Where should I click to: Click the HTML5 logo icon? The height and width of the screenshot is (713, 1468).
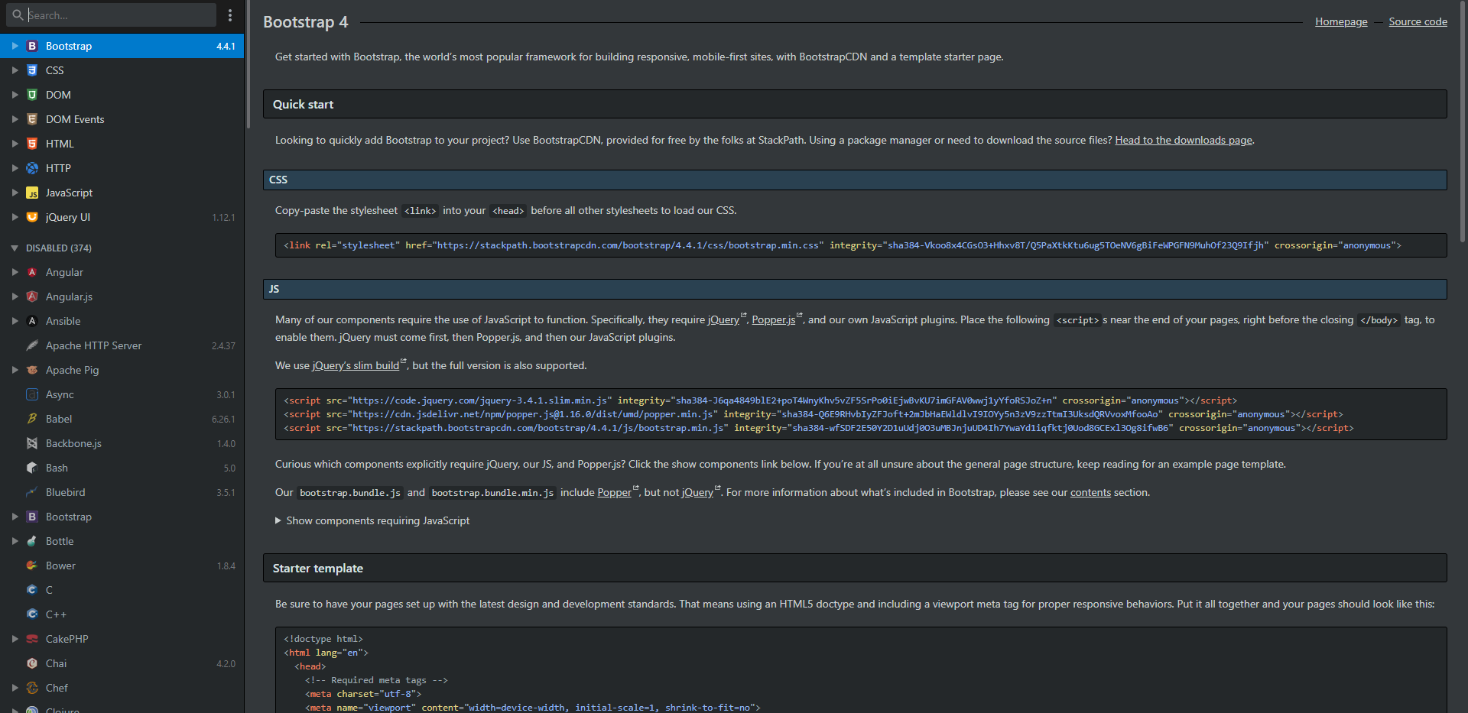(32, 144)
